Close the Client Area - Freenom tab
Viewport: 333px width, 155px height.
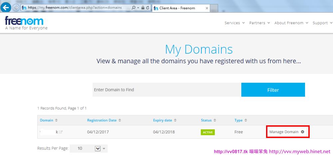click(207, 8)
